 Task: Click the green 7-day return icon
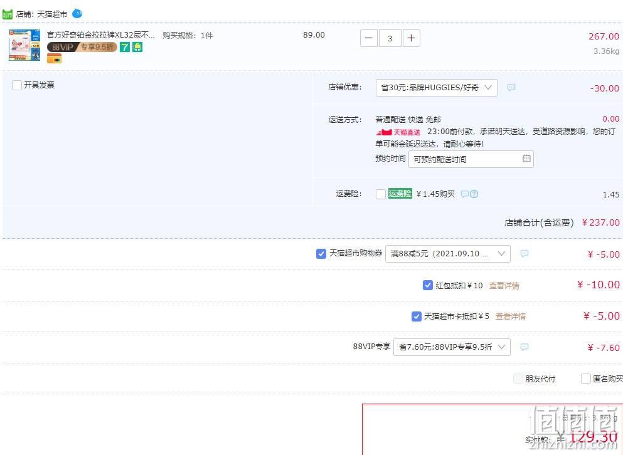coord(125,47)
